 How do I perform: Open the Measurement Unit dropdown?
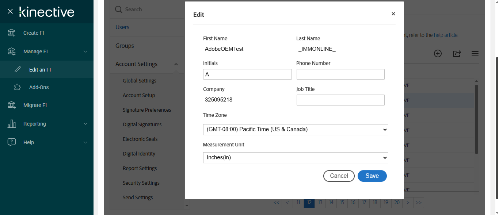pyautogui.click(x=296, y=158)
